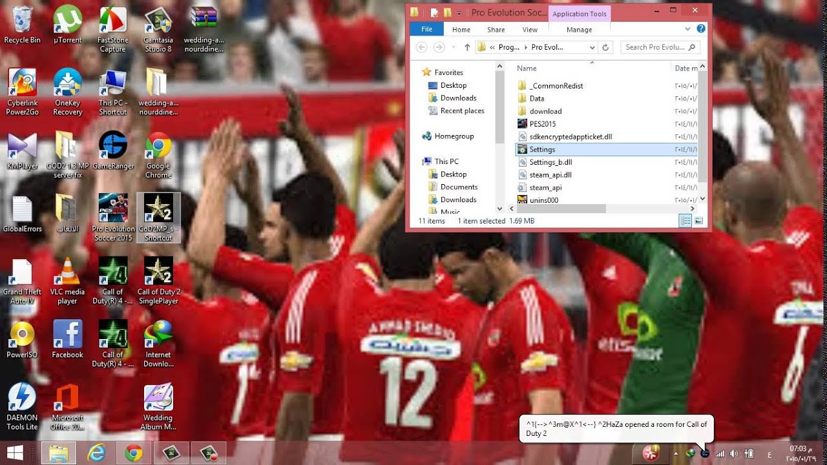Click the GameRanger room notification balloon
This screenshot has width=827, height=465.
point(616,429)
